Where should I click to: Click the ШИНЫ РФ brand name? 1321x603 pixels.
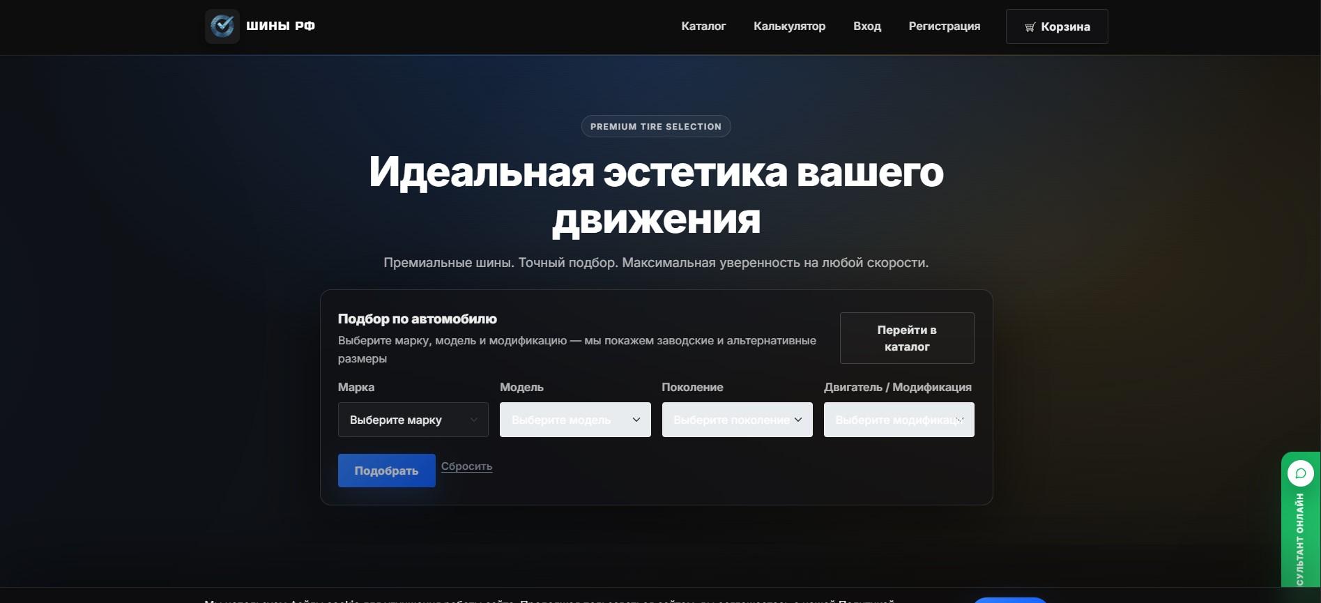[x=280, y=26]
